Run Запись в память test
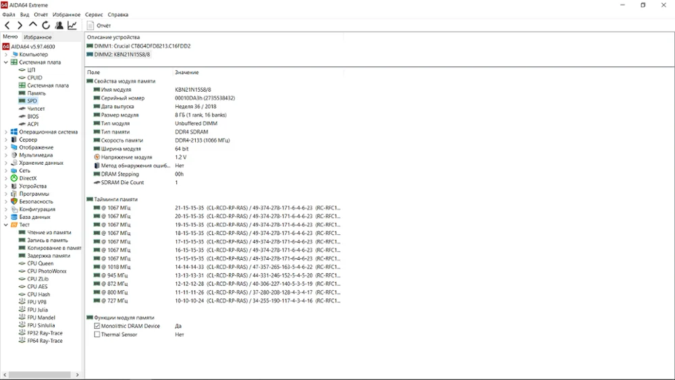675x380 pixels. (x=47, y=240)
